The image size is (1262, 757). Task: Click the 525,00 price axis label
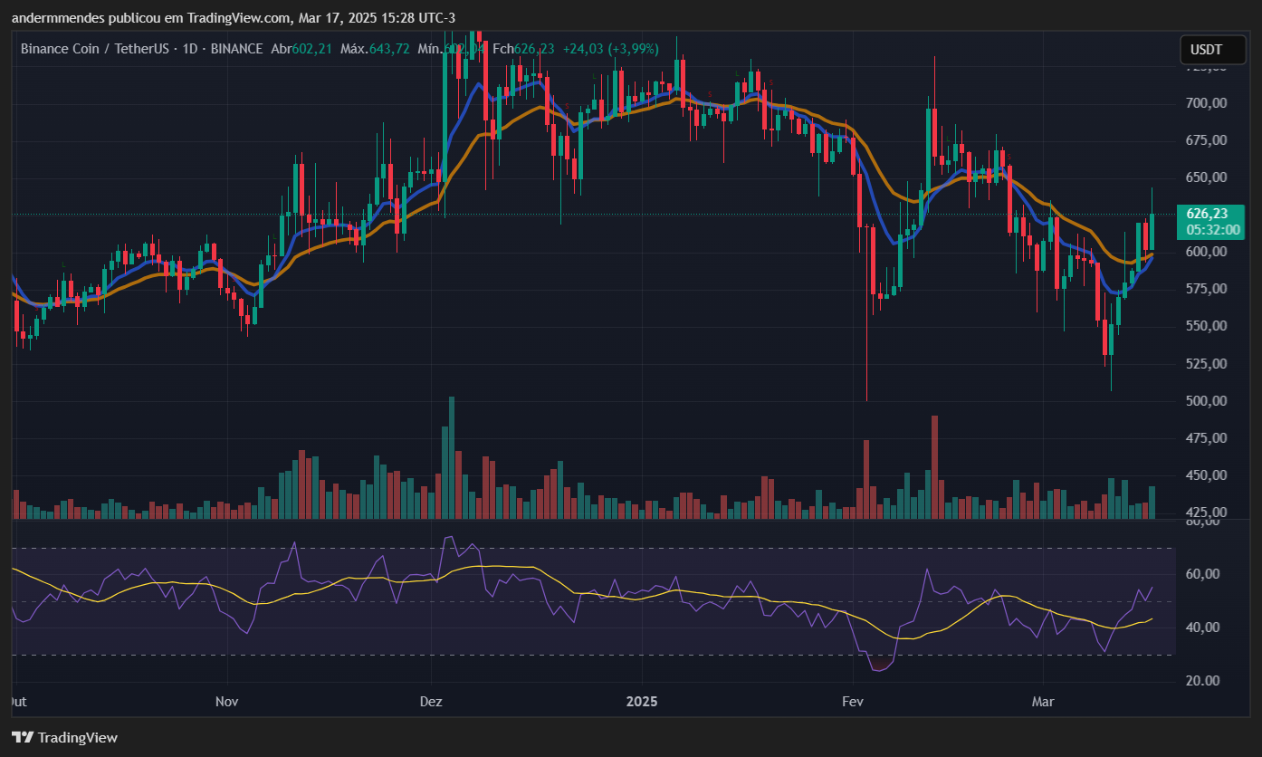click(1209, 364)
